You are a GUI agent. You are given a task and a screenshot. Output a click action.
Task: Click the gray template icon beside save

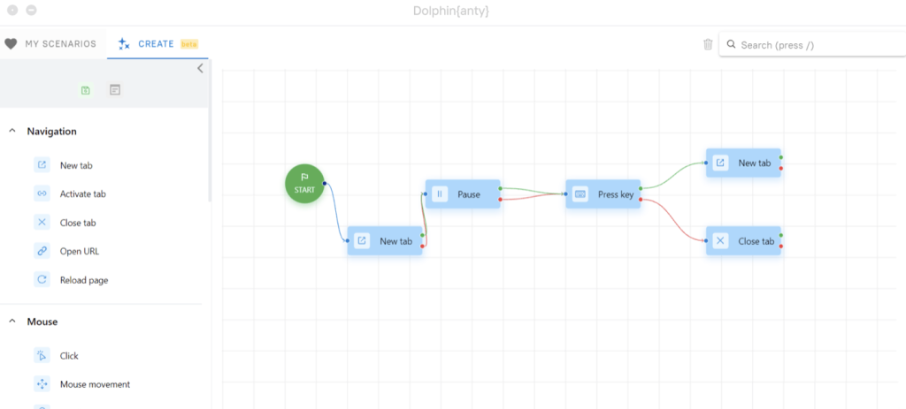click(x=115, y=90)
